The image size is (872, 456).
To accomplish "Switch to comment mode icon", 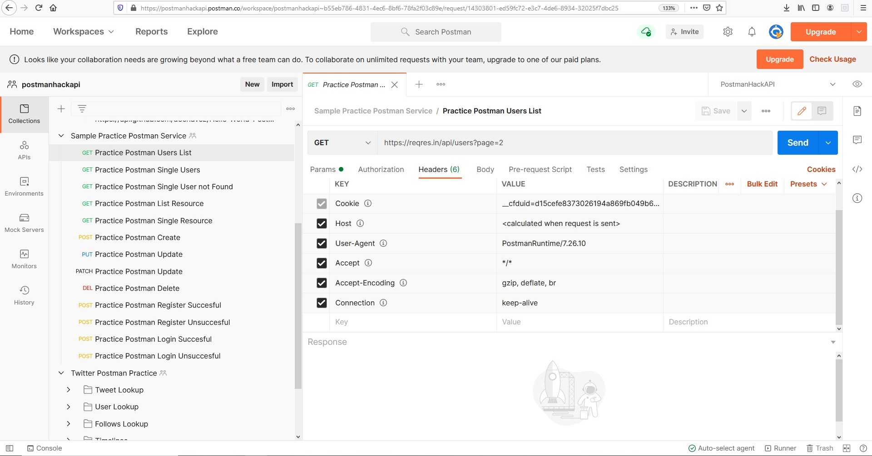I will [x=822, y=111].
